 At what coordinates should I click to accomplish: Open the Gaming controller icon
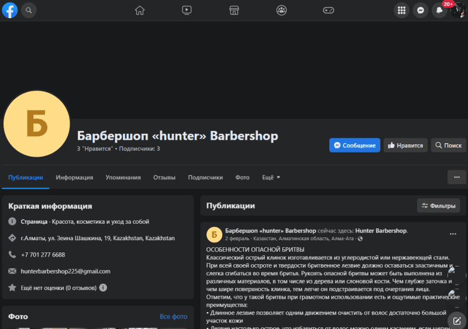click(328, 10)
